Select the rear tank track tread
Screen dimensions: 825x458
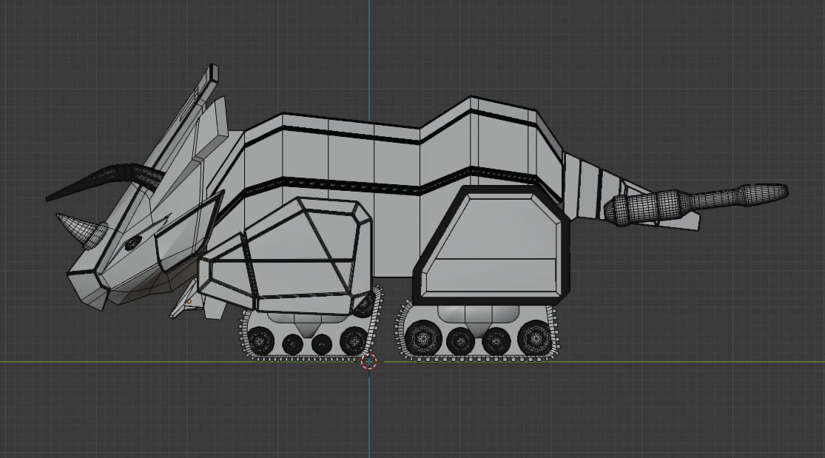pos(478,334)
